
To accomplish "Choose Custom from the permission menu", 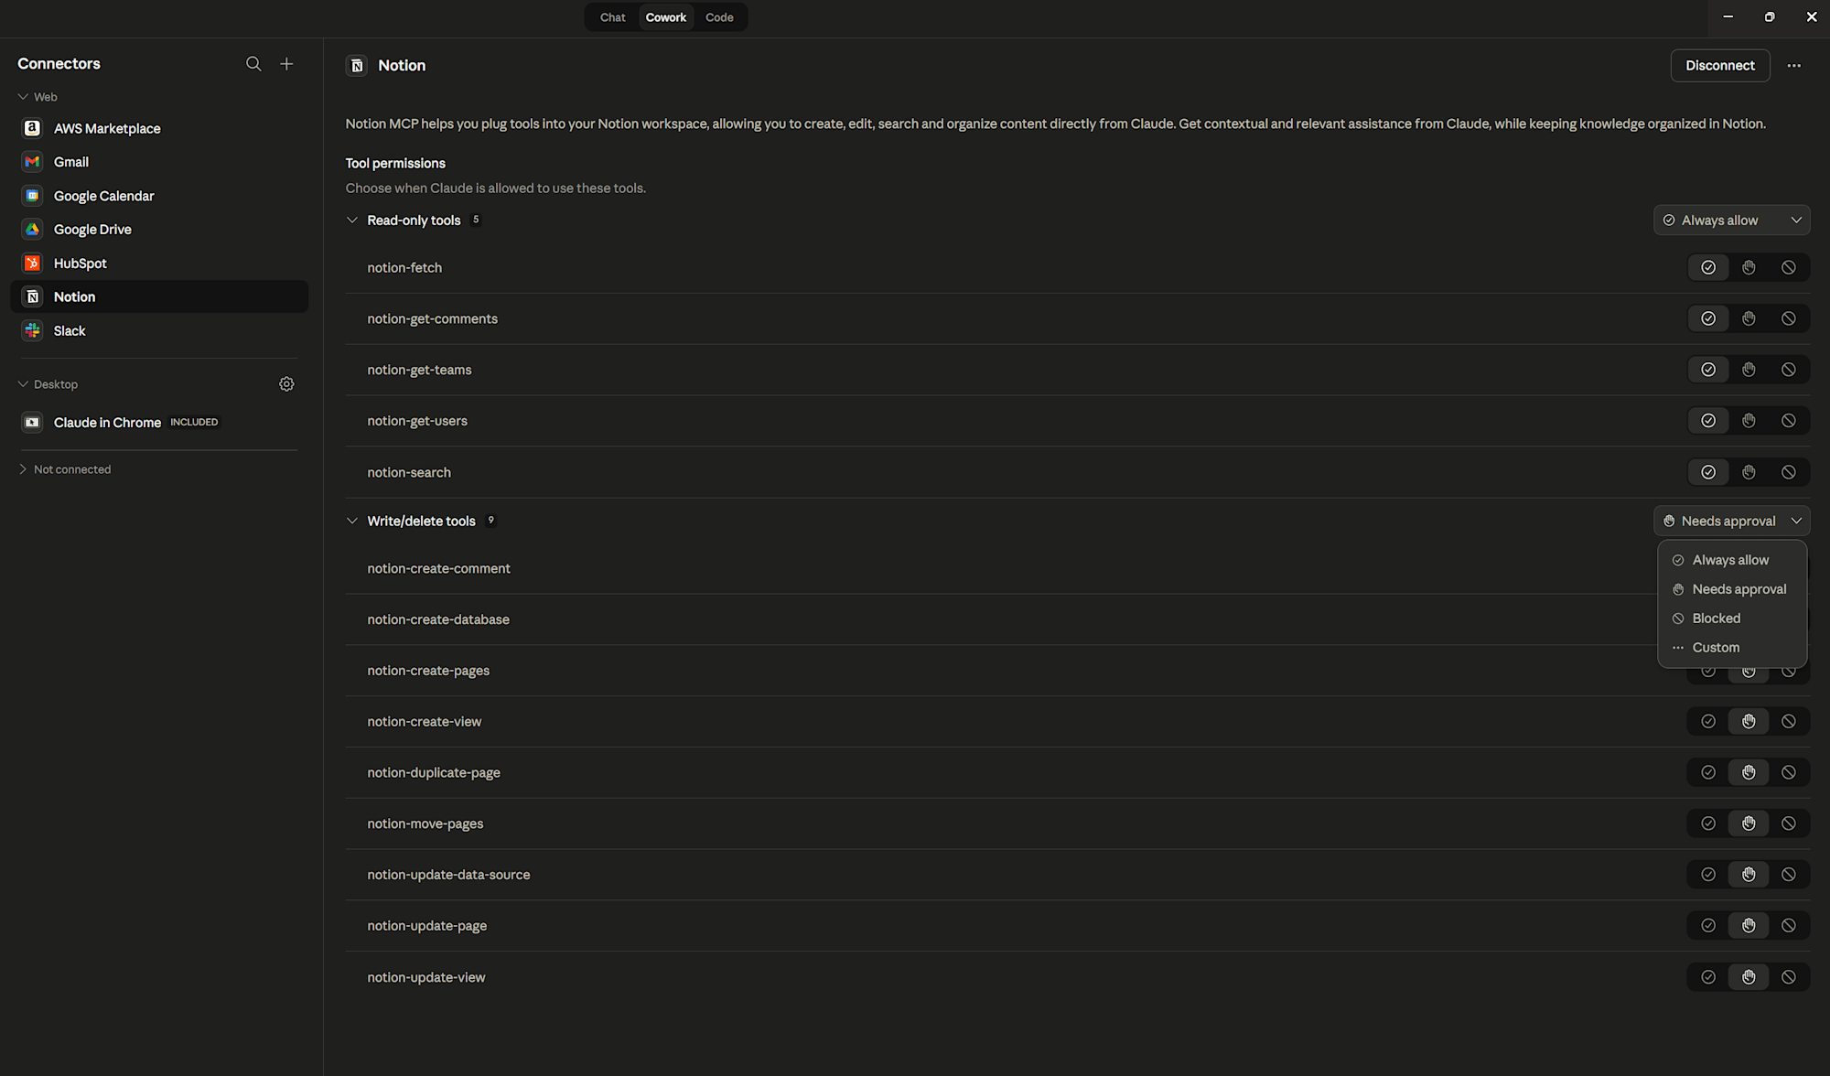I will 1716,648.
